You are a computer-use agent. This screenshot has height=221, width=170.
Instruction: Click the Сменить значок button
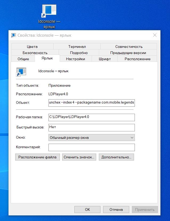click(x=79, y=157)
